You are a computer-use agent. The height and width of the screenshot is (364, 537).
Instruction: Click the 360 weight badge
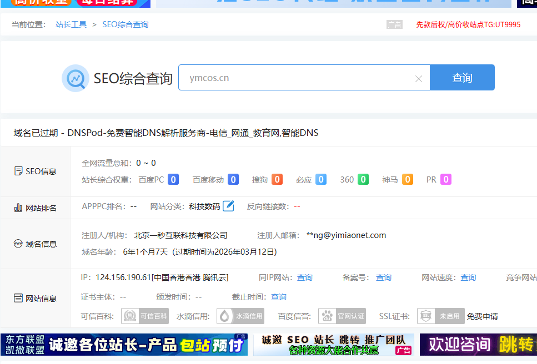pyautogui.click(x=363, y=180)
